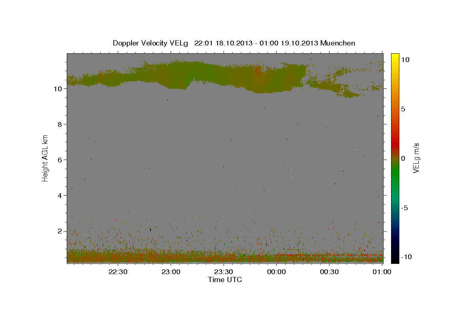This screenshot has width=474, height=316.
Task: Click the height axis value '8'
Action: [60, 124]
